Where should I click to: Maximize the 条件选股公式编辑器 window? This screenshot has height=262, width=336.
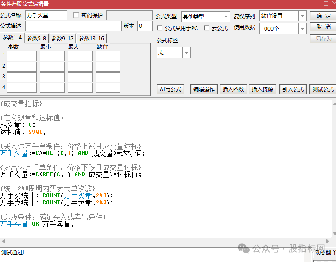(326, 4)
